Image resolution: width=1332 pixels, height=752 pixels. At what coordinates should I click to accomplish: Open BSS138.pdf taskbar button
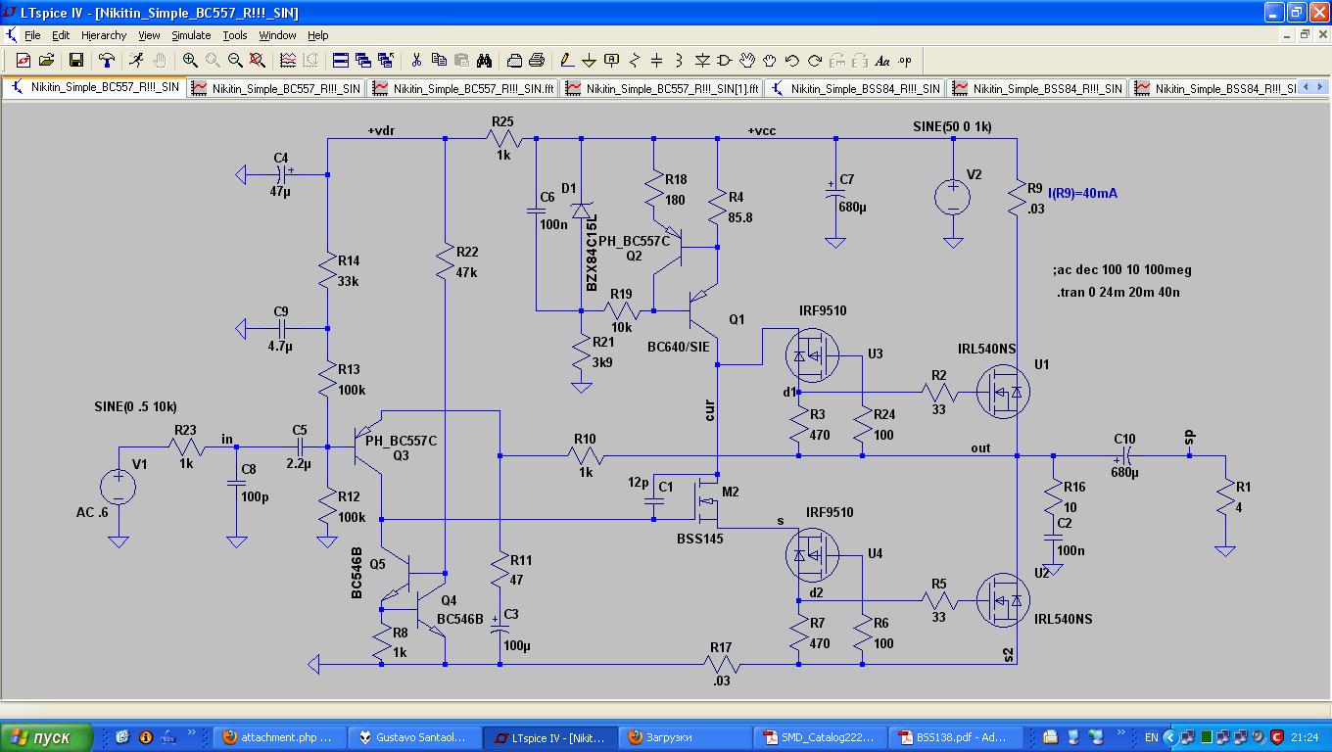[956, 737]
